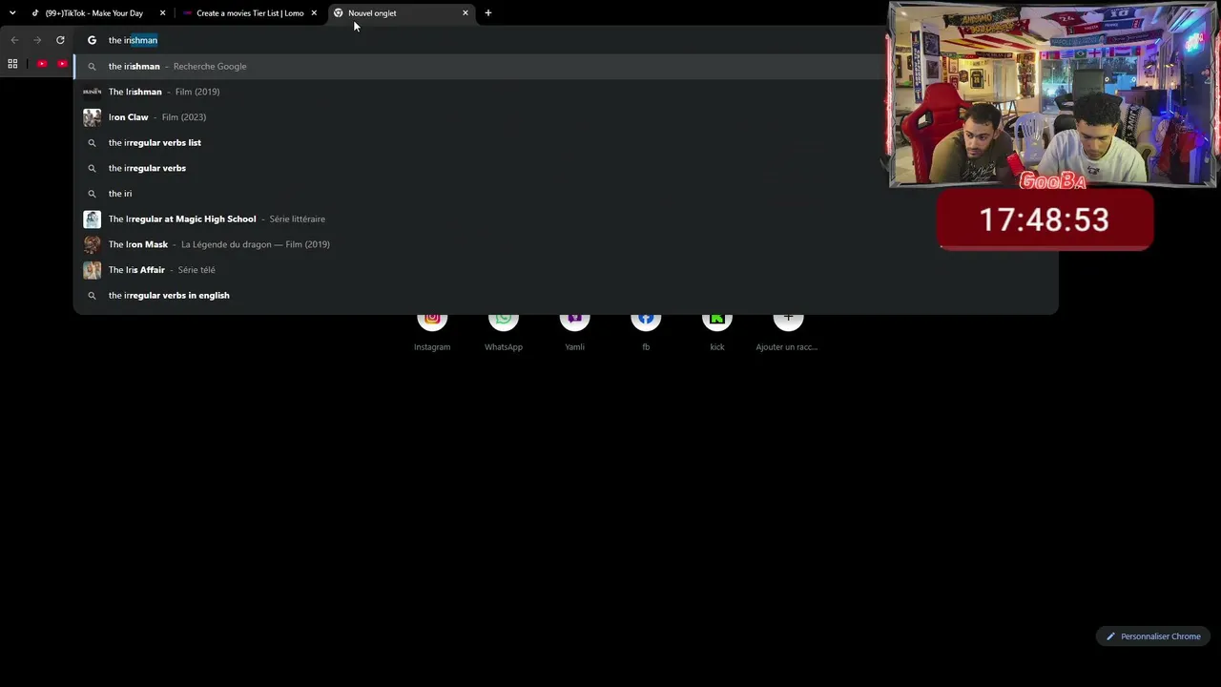The width and height of the screenshot is (1221, 687).
Task: Reload the current page
Action: click(x=60, y=40)
